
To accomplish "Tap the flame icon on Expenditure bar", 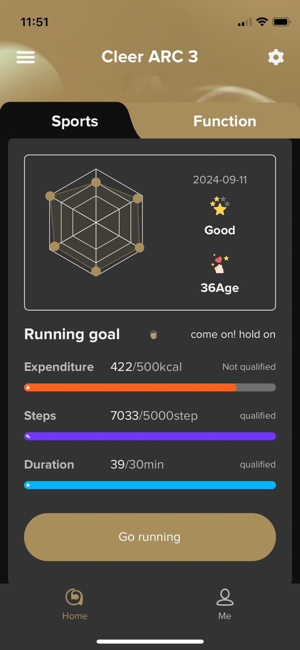I will click(x=28, y=387).
